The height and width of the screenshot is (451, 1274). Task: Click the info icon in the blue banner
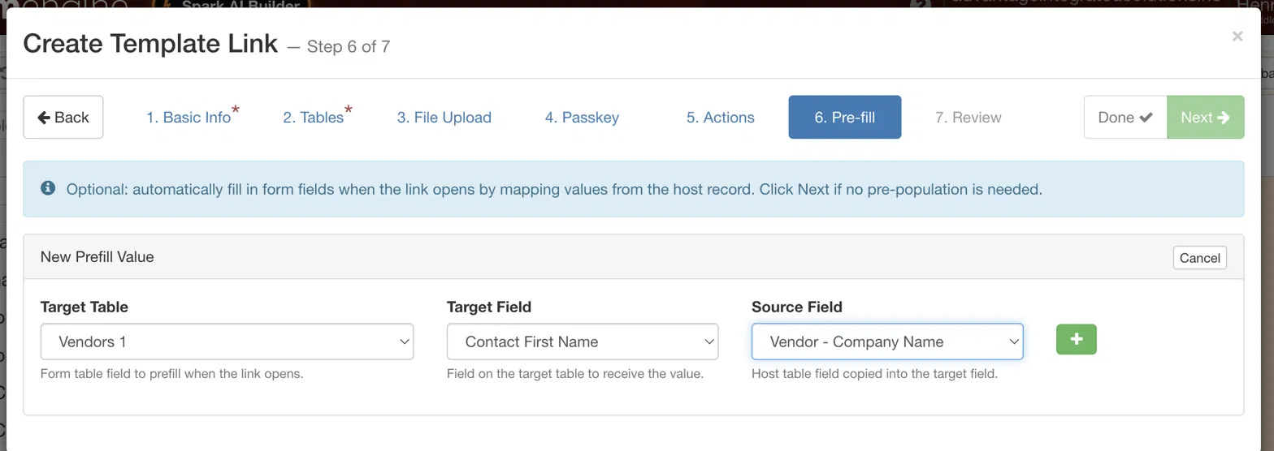tap(48, 188)
